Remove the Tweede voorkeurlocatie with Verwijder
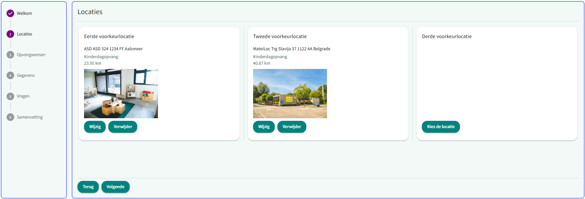Viewport: 585px width, 199px height. pyautogui.click(x=292, y=127)
